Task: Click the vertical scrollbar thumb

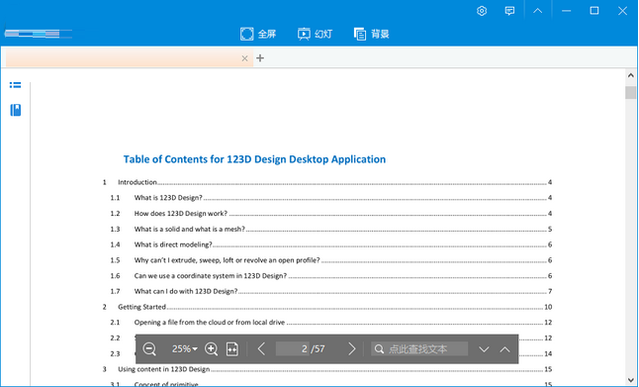Action: 630,93
